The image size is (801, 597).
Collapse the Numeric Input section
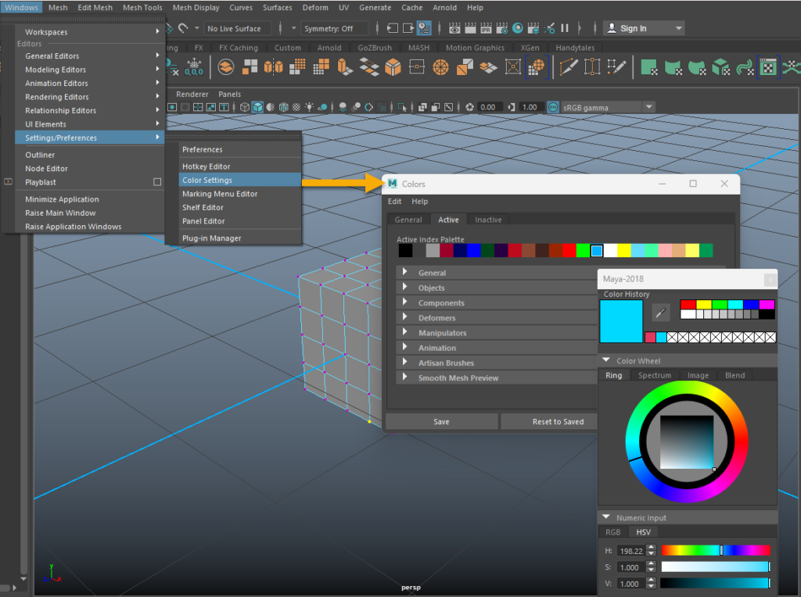pos(606,517)
